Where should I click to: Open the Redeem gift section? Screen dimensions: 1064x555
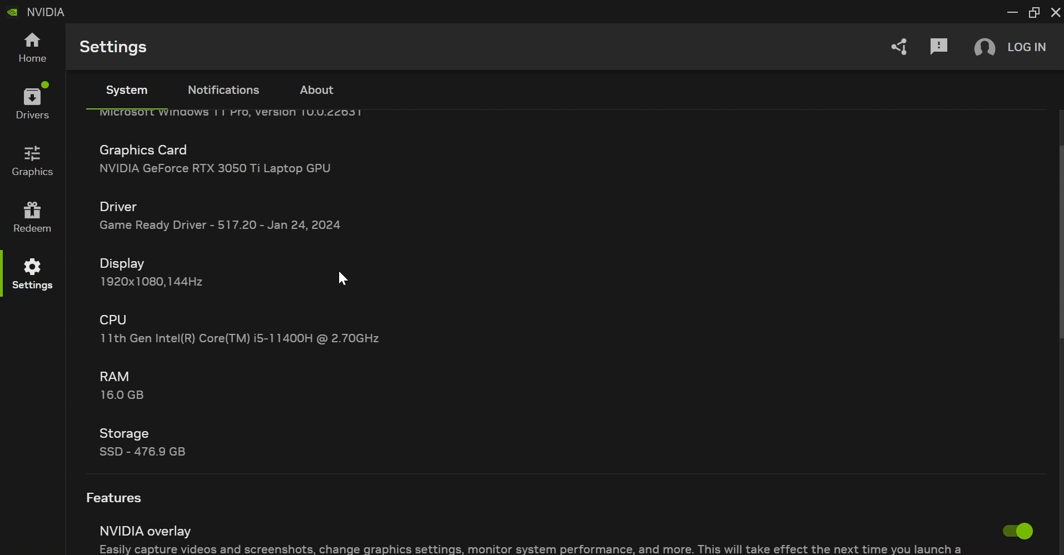pyautogui.click(x=32, y=217)
